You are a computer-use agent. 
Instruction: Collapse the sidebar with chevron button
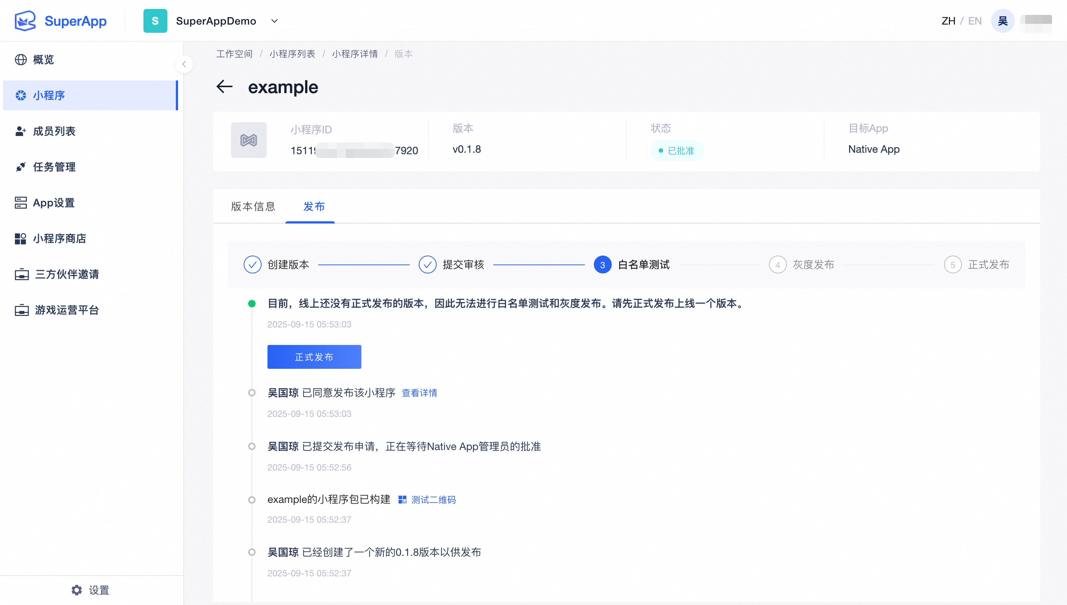point(184,64)
